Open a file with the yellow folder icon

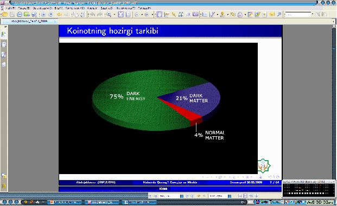[x=5, y=15]
